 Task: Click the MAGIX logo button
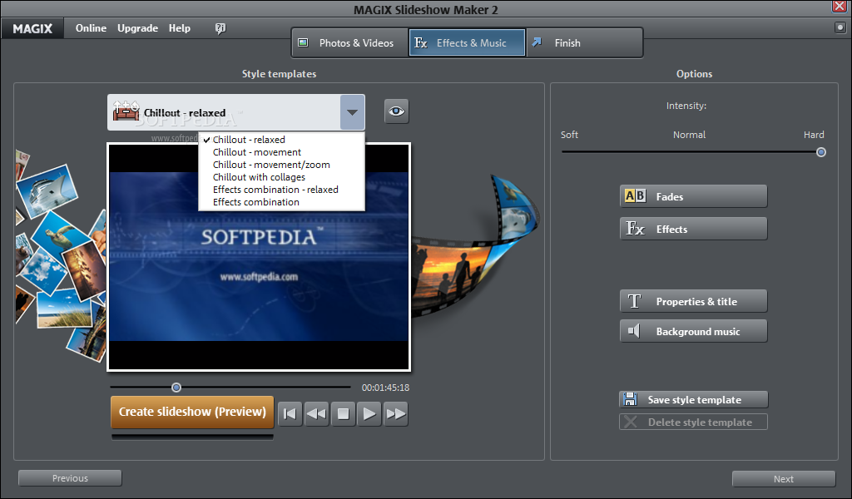click(x=32, y=29)
